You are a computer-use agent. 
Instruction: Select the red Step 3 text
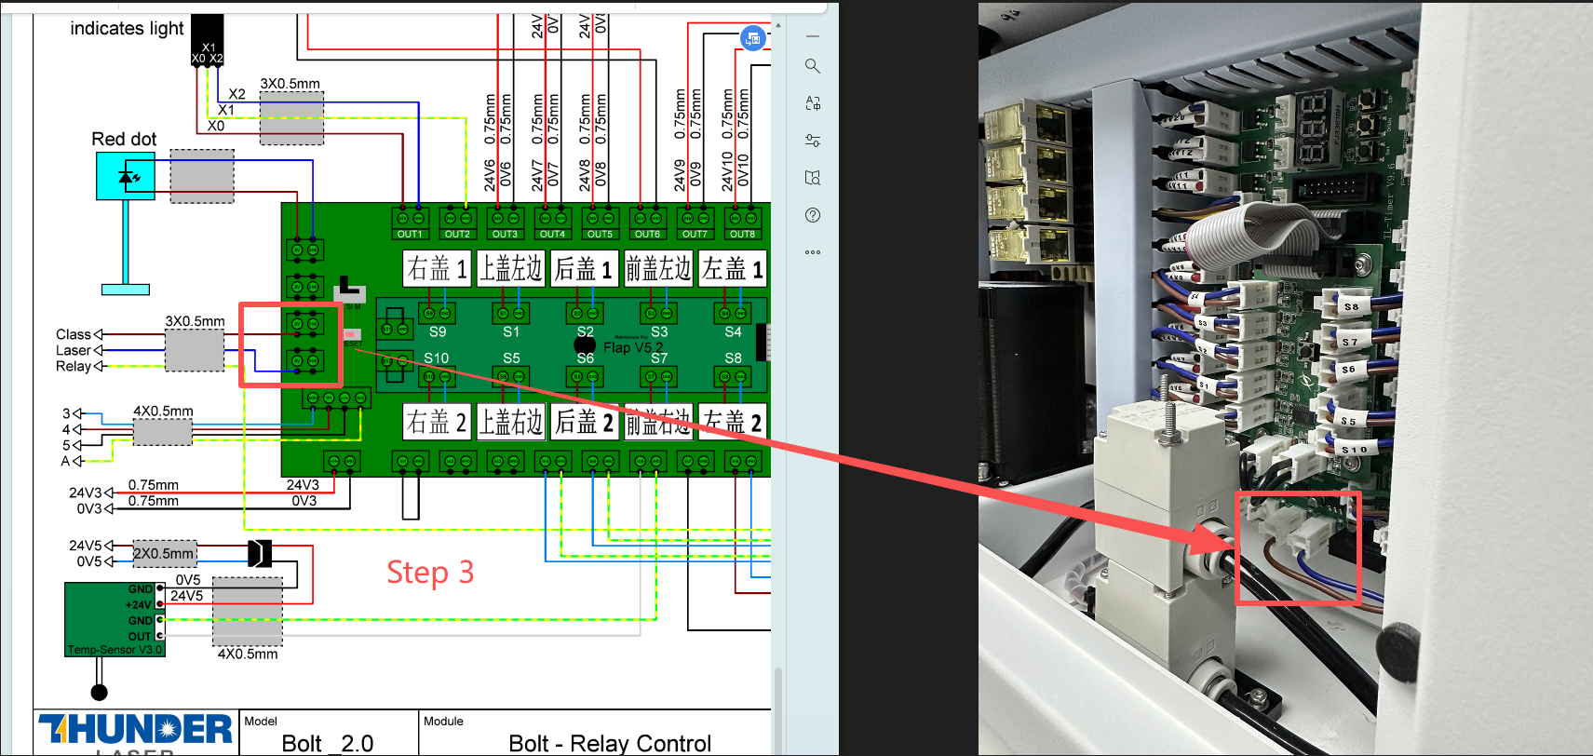click(x=430, y=572)
